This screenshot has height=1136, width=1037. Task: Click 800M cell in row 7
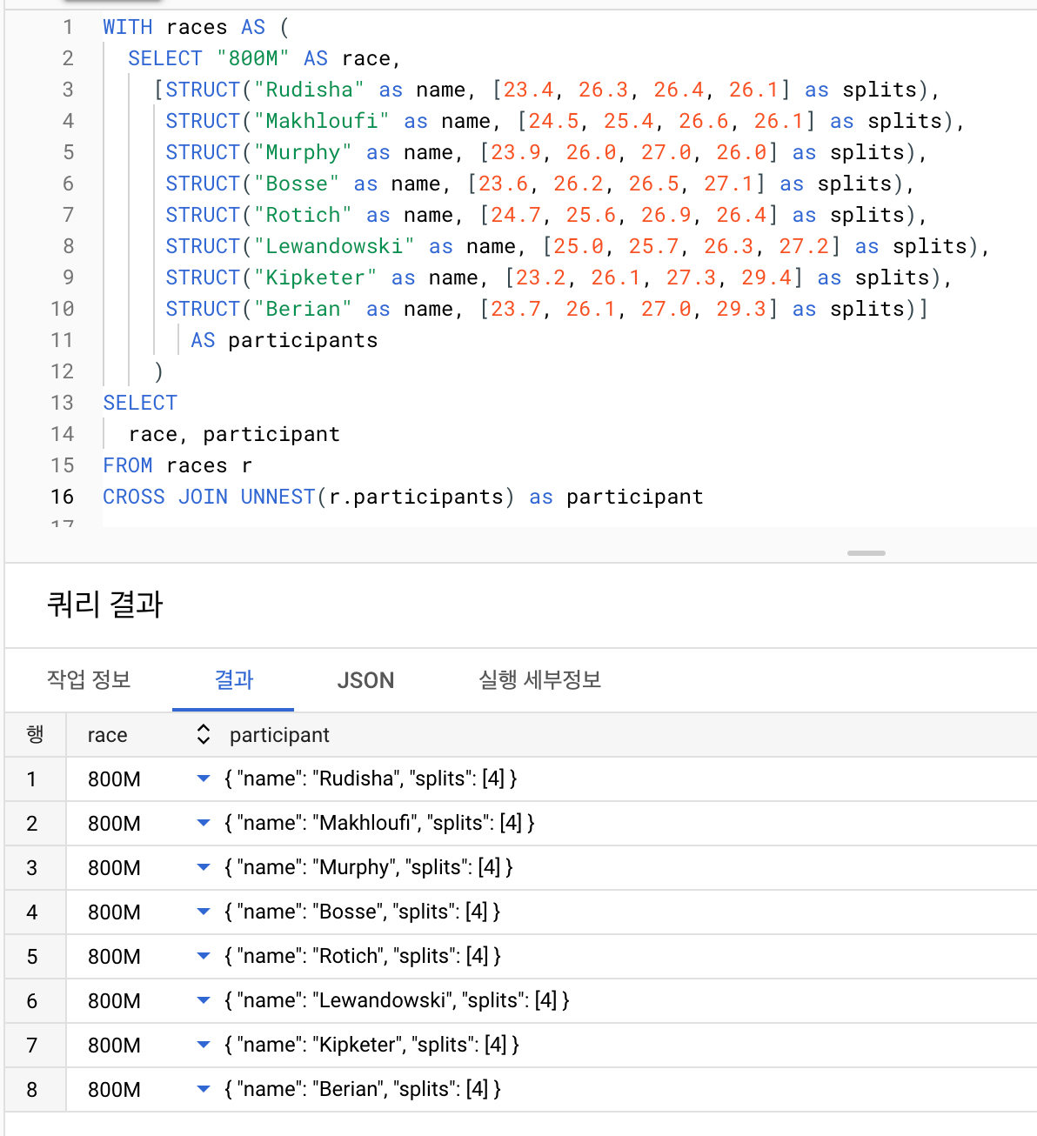[114, 1046]
